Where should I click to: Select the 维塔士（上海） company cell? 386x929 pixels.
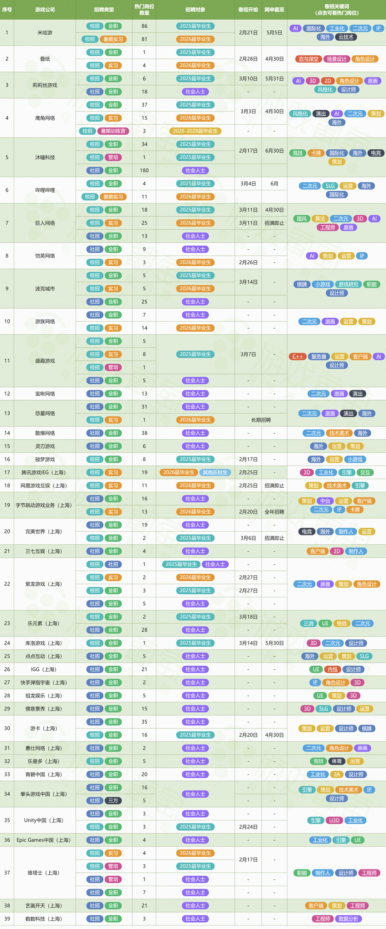tap(45, 872)
